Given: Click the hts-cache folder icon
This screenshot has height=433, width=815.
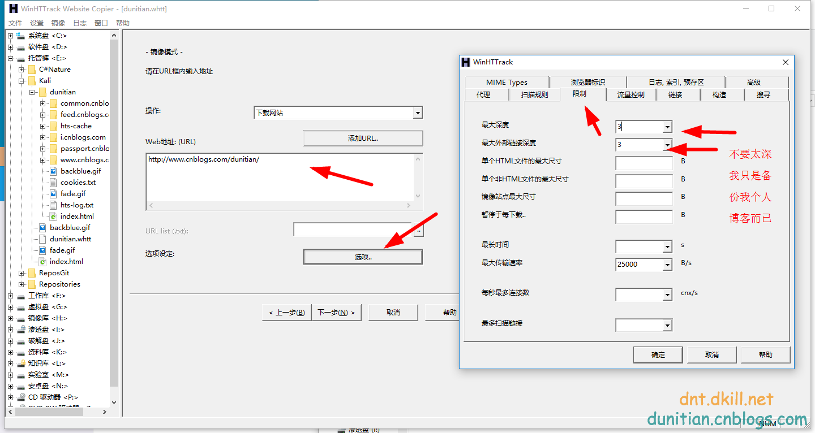Looking at the screenshot, I should tap(53, 126).
